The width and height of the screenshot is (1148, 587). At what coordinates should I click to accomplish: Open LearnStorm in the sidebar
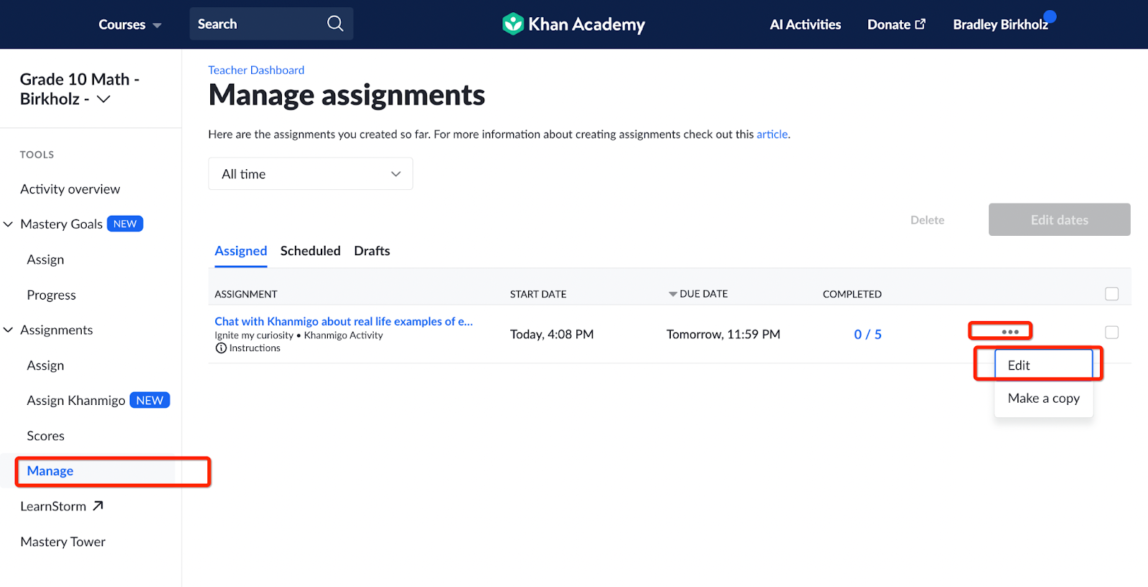[53, 506]
